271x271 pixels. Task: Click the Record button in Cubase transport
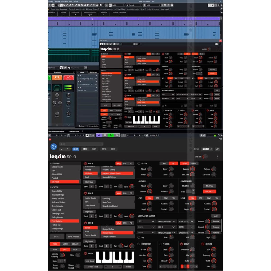click(117, 135)
